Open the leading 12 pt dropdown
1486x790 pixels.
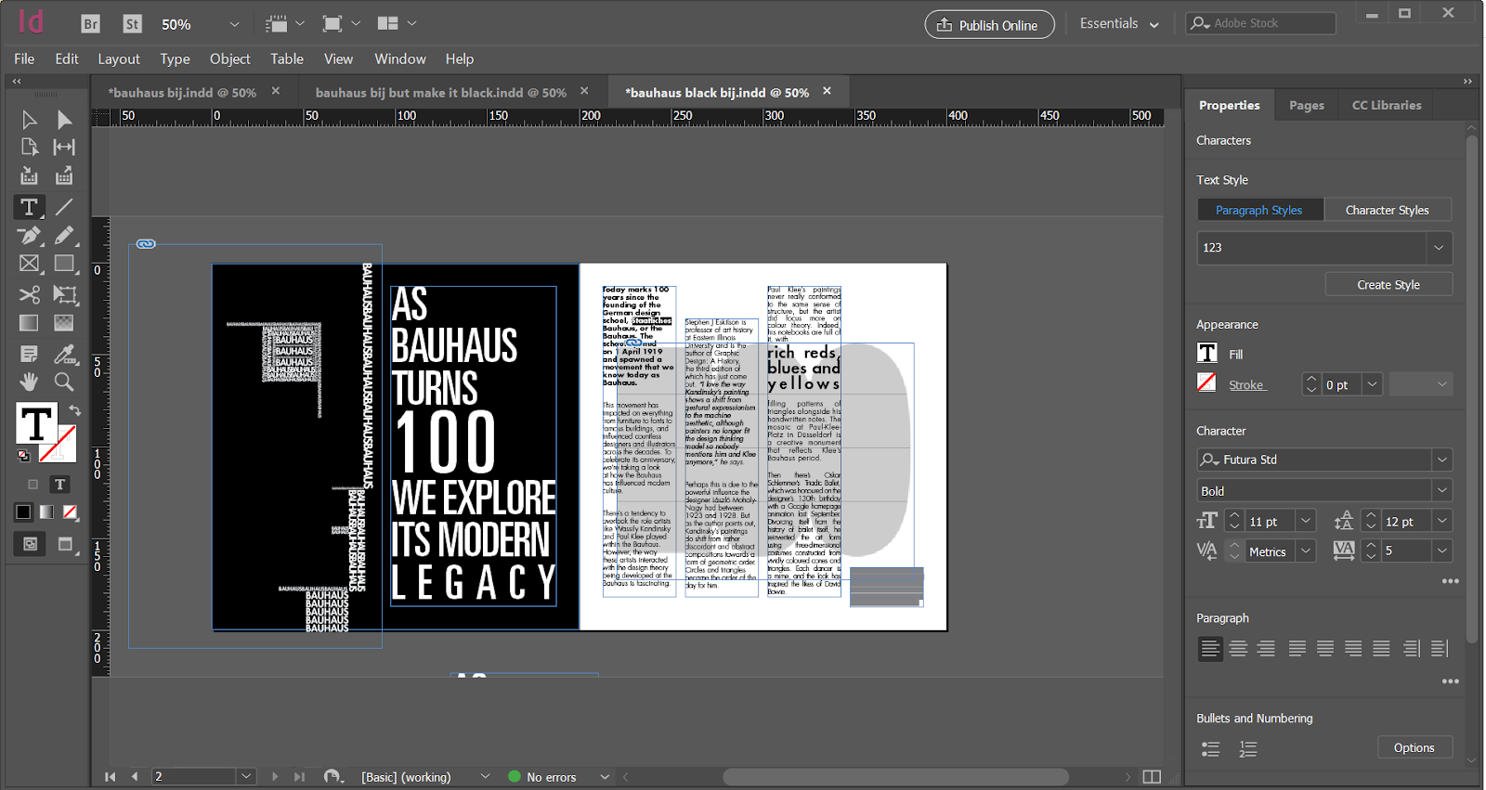click(x=1441, y=522)
